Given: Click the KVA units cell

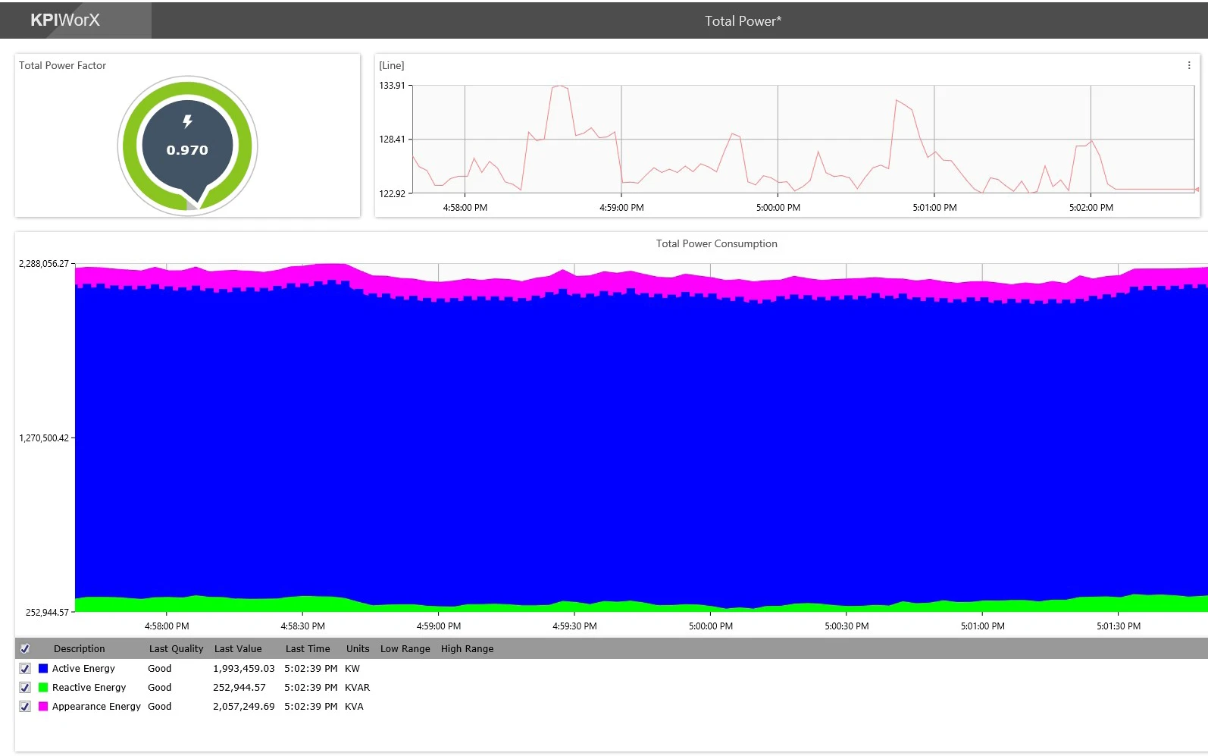Looking at the screenshot, I should coord(354,706).
